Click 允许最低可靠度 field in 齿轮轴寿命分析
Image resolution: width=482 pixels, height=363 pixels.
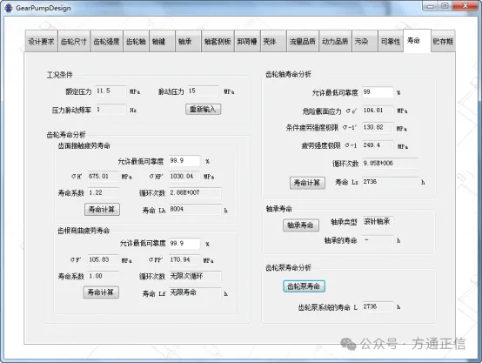378,92
